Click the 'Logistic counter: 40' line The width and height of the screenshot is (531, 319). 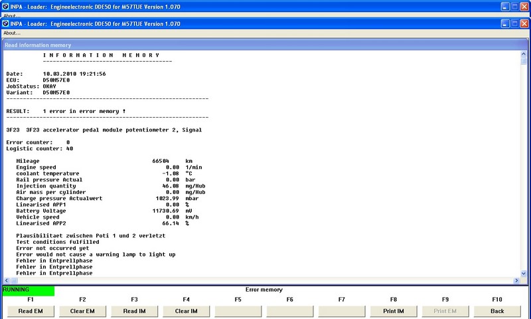(x=40, y=148)
